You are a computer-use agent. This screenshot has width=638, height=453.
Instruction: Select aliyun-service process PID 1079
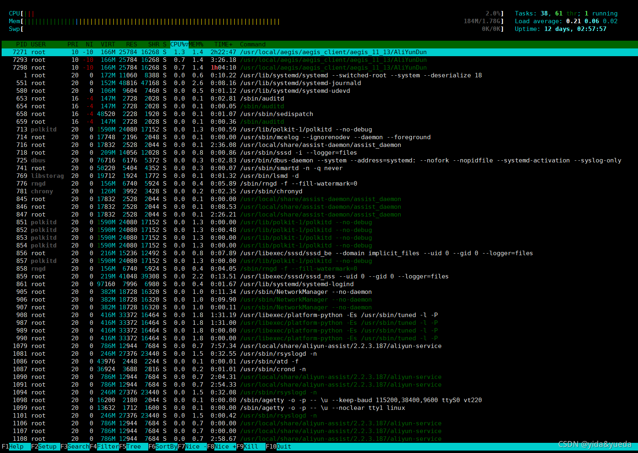[x=319, y=346]
